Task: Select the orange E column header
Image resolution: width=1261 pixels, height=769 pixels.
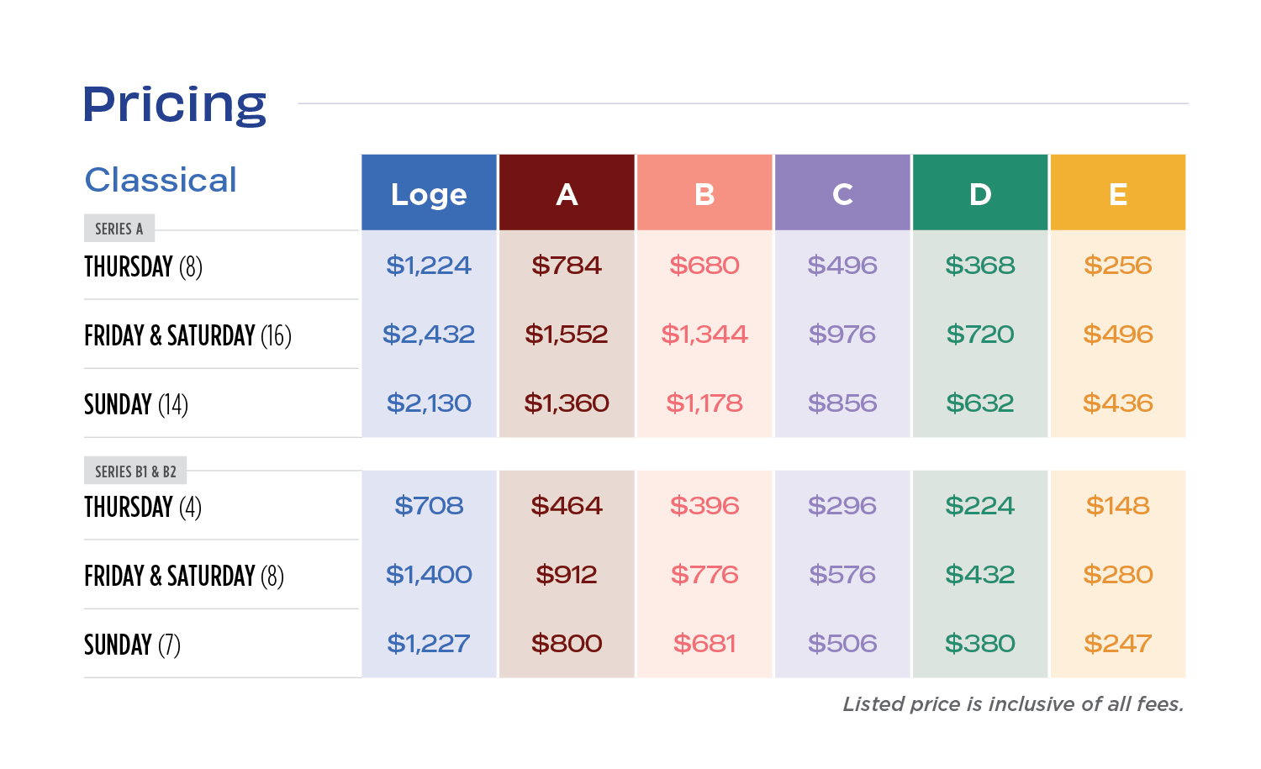Action: (x=1118, y=193)
